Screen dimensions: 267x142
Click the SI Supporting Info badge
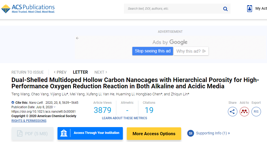[191, 133]
